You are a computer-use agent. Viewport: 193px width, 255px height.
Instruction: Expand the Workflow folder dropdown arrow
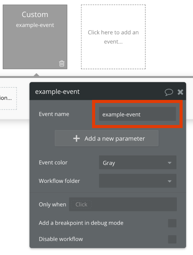[170, 181]
